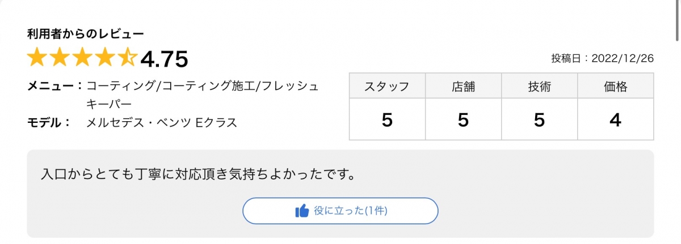
Task: Click the fourth yellow rating star
Action: point(106,58)
